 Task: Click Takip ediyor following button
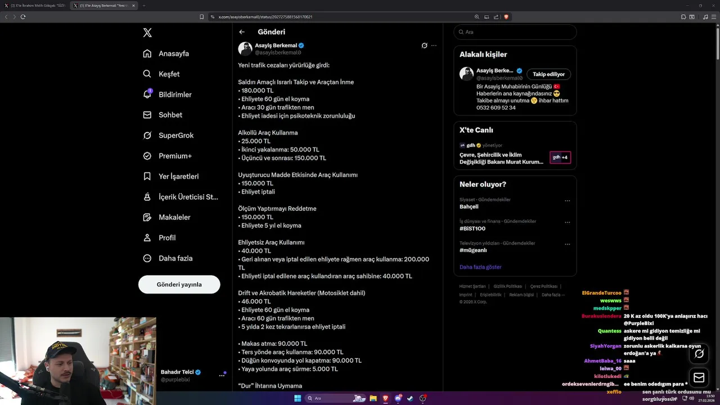(x=548, y=74)
